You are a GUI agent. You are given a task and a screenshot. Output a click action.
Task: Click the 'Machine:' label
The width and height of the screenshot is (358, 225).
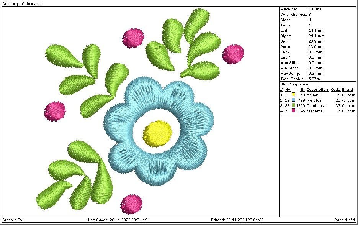click(x=289, y=9)
